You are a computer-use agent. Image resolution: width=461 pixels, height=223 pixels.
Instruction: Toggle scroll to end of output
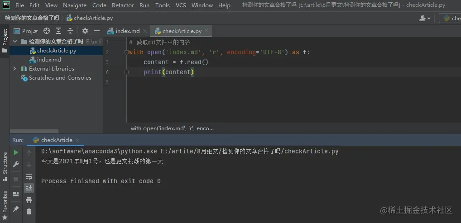click(x=29, y=188)
